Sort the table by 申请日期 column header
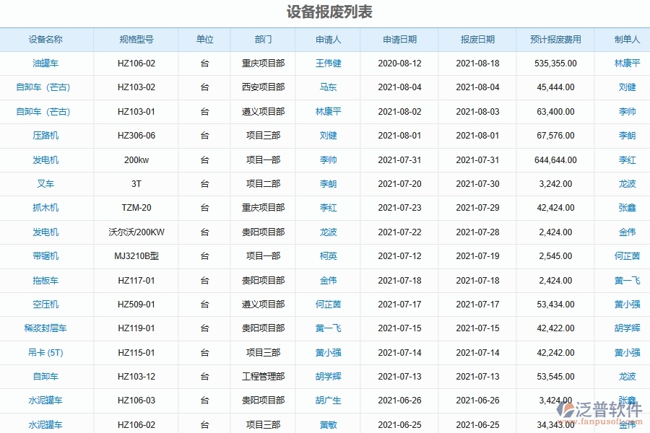This screenshot has height=433, width=650. pyautogui.click(x=399, y=40)
